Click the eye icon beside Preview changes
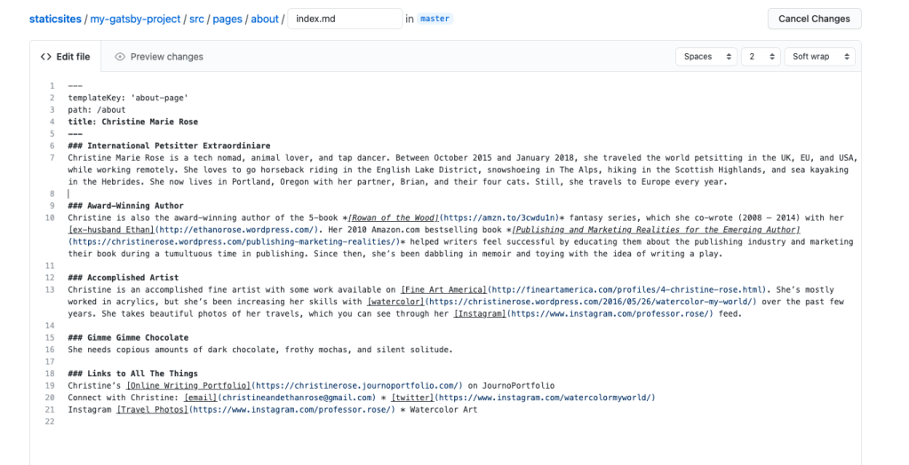This screenshot has height=465, width=909. pos(120,57)
